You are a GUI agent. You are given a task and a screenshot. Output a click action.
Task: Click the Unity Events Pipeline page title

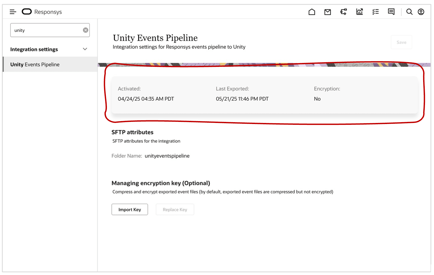click(x=155, y=38)
